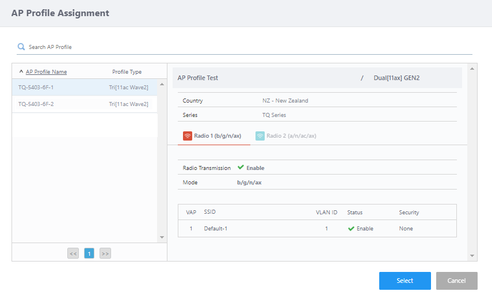
Task: Click the Default-1 status checkmark icon
Action: click(x=351, y=229)
